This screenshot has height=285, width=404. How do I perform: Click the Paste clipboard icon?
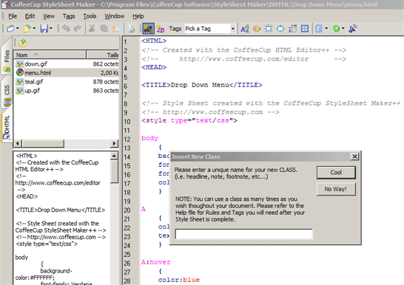point(116,29)
